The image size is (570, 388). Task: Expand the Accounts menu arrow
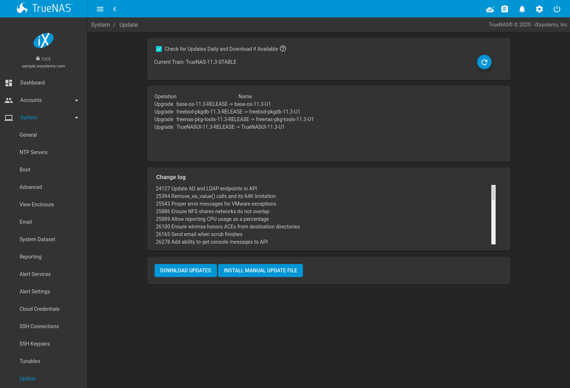click(77, 100)
